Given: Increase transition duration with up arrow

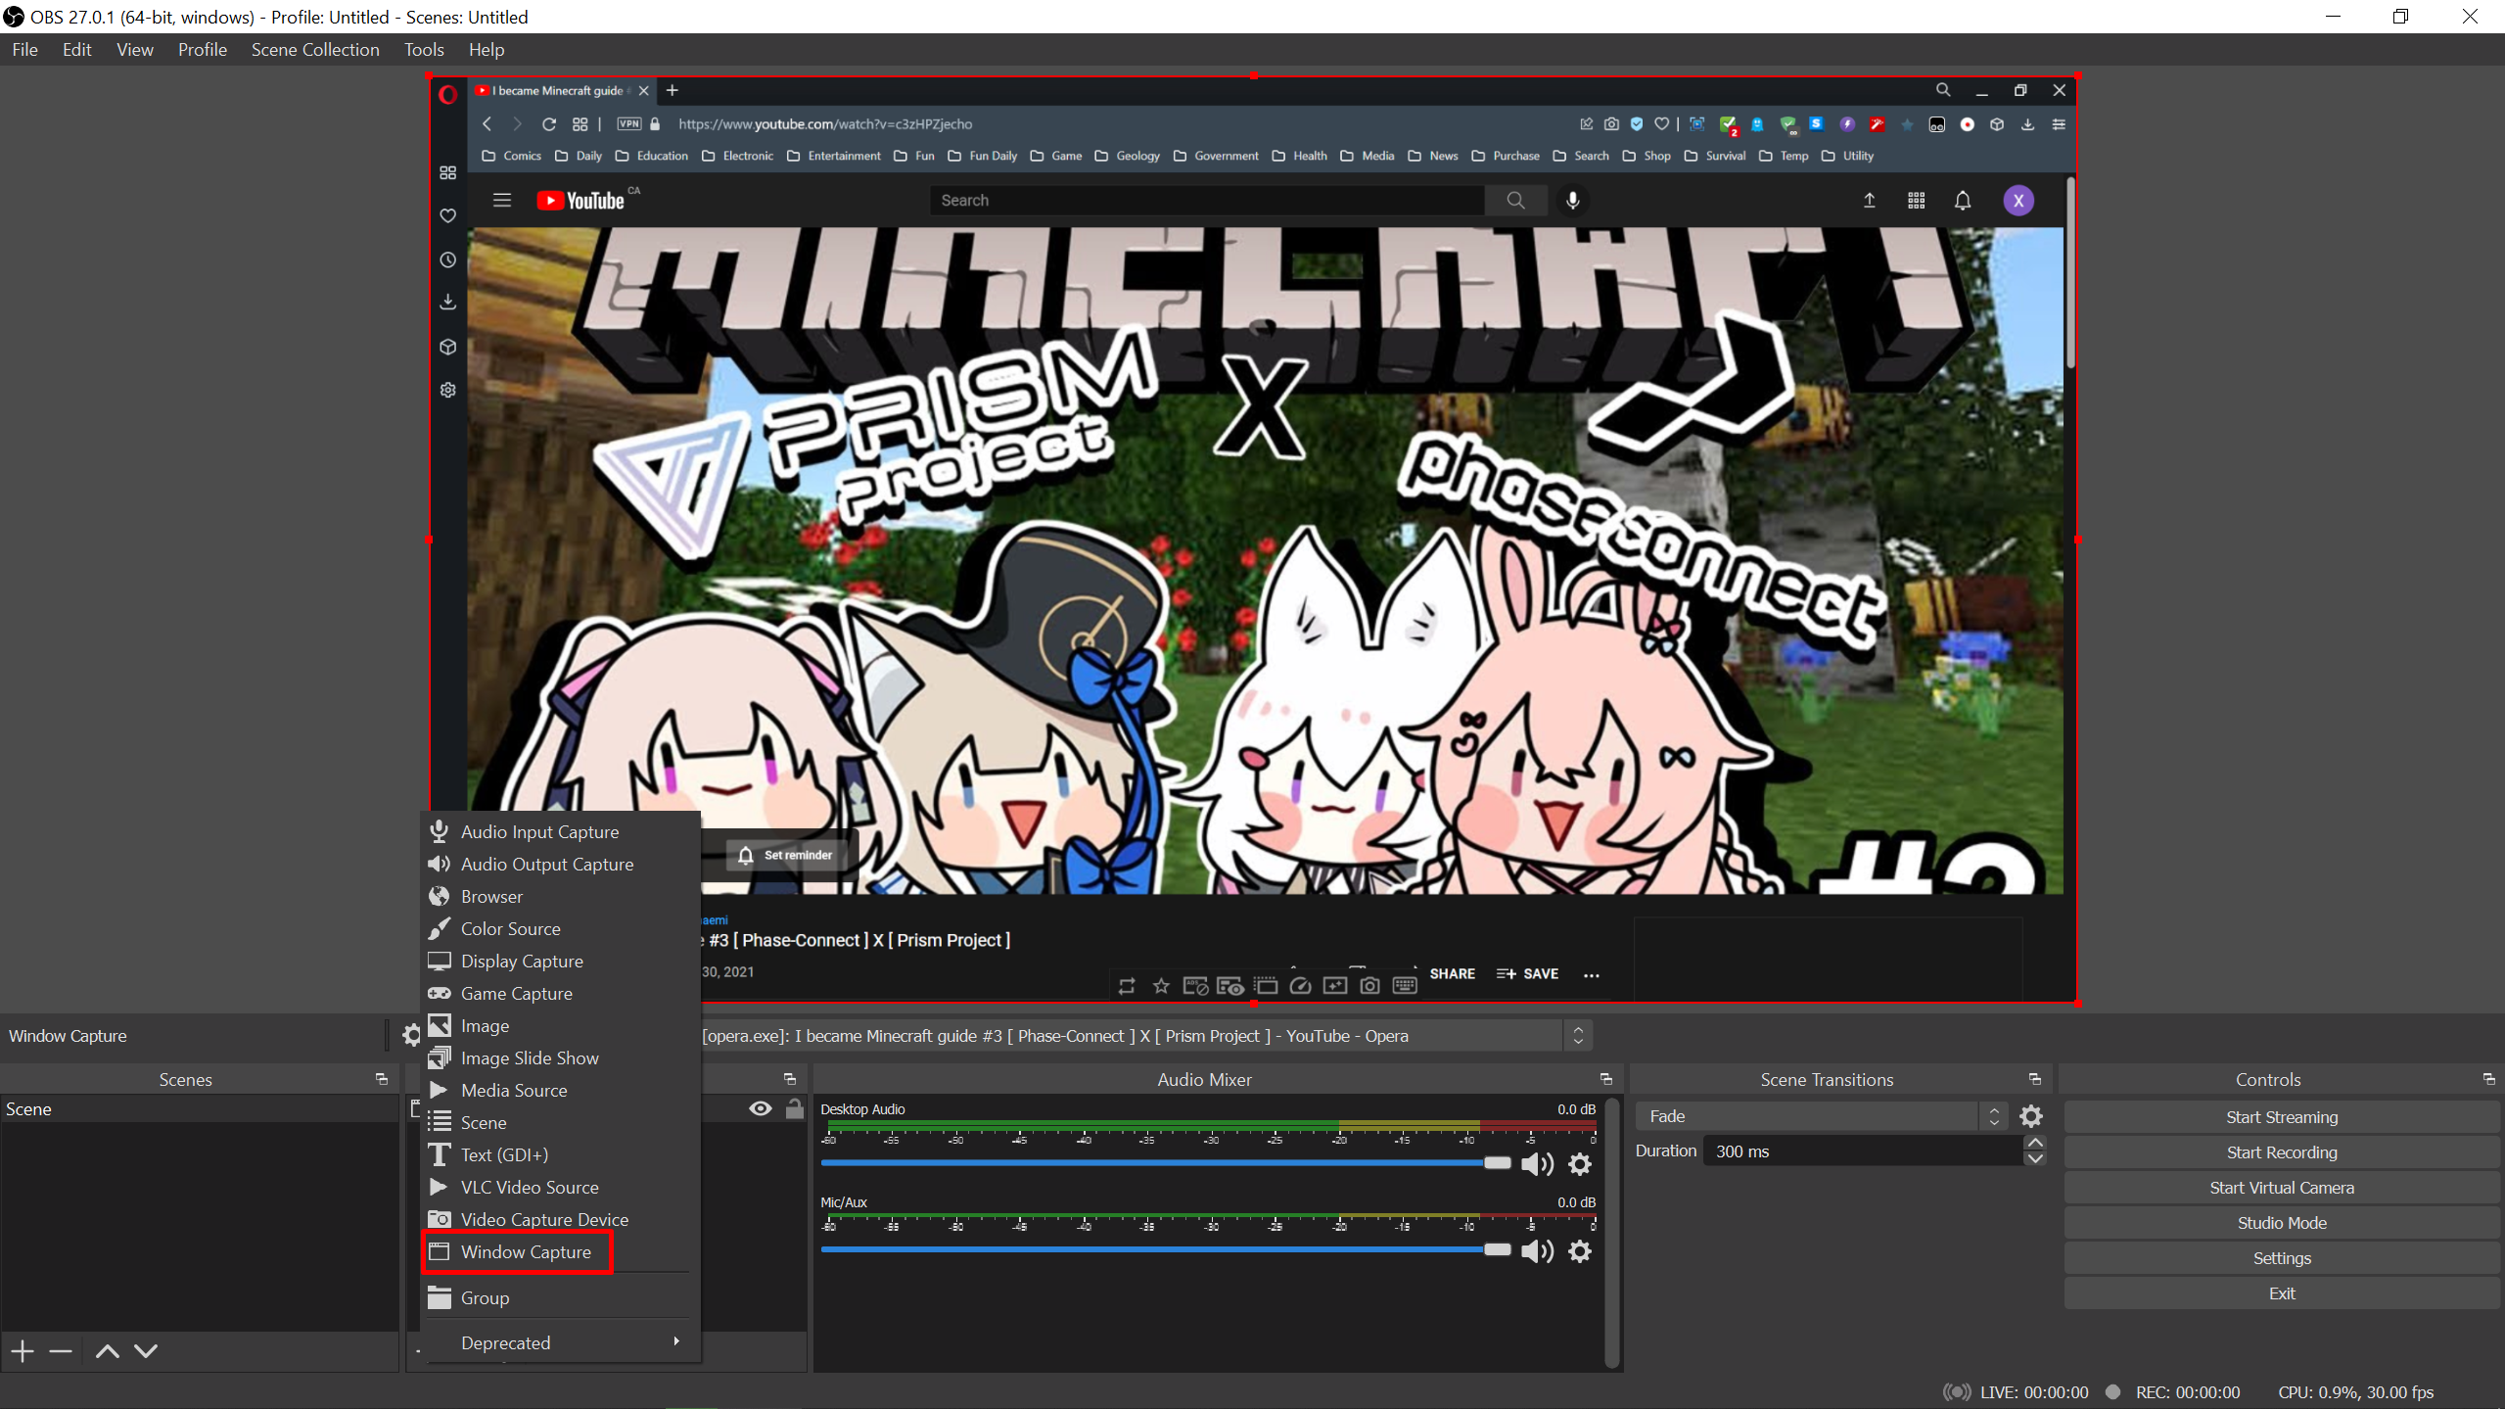Looking at the screenshot, I should point(2035,1143).
